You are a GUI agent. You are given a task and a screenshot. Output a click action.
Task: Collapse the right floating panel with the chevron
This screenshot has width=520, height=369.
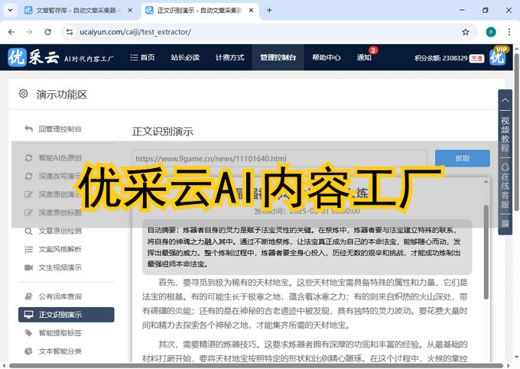[x=505, y=101]
